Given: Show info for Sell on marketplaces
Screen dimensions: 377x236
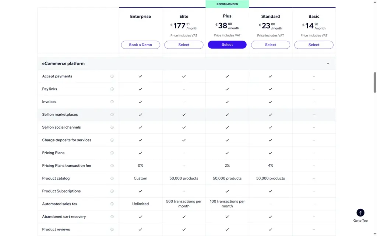Looking at the screenshot, I should click(x=112, y=115).
